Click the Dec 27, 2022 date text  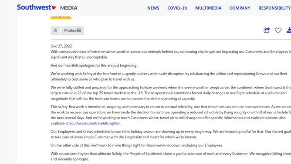[61, 46]
